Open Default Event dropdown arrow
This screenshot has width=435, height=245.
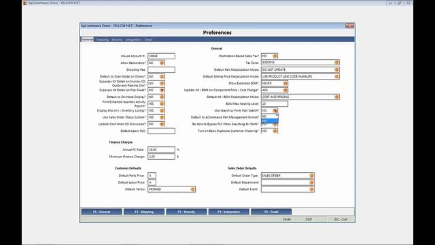pos(311,189)
